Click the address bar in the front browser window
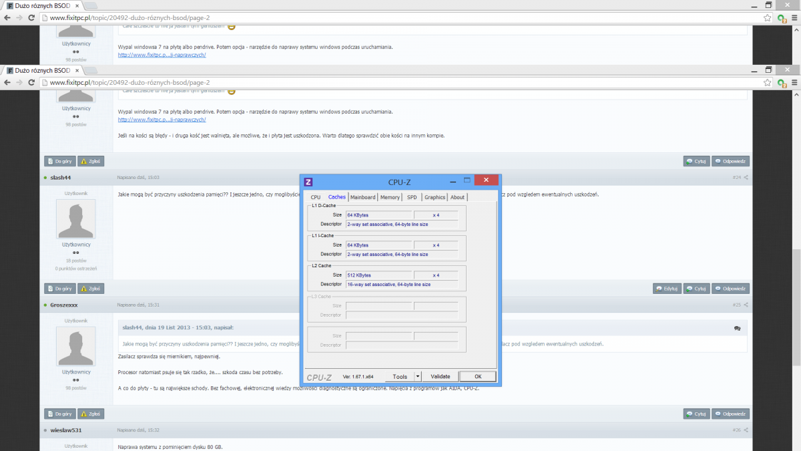801x451 pixels. [x=400, y=83]
